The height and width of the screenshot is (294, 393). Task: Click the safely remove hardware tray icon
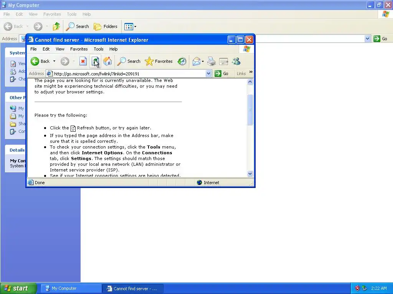[x=365, y=289]
